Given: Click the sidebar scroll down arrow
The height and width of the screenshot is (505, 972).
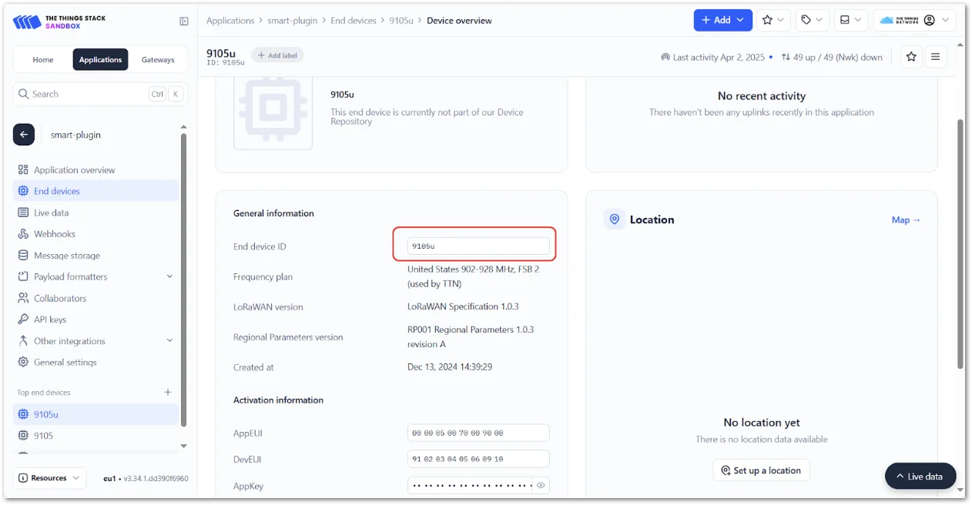Looking at the screenshot, I should click(x=183, y=446).
